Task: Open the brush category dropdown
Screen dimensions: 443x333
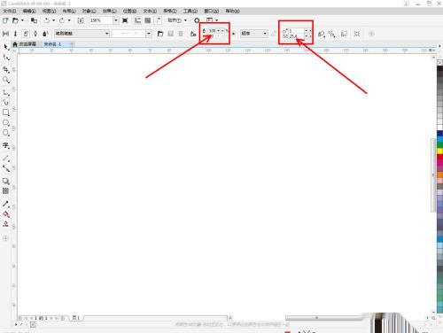Action: click(82, 34)
